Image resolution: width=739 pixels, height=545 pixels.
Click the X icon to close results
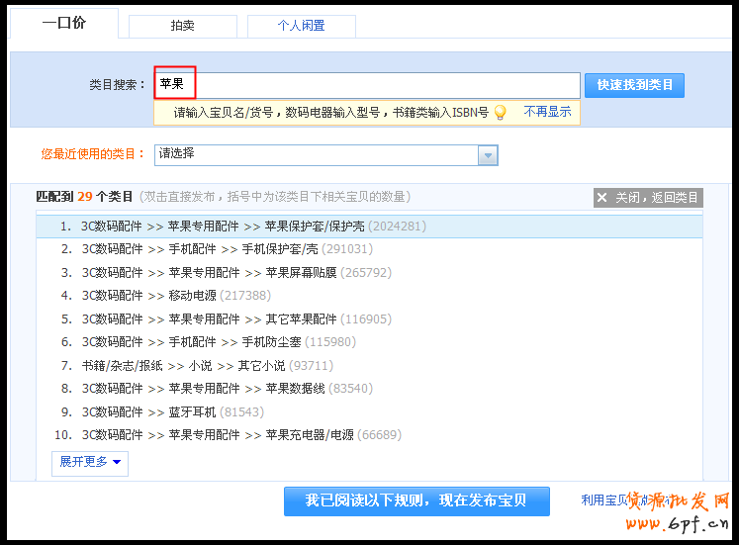tap(602, 198)
